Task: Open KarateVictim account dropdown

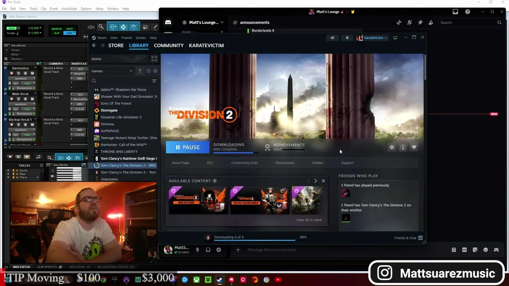Action: [373, 38]
